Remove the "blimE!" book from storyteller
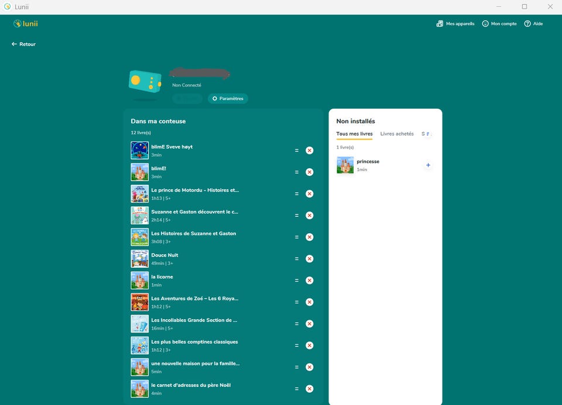This screenshot has height=405, width=562. [x=309, y=172]
